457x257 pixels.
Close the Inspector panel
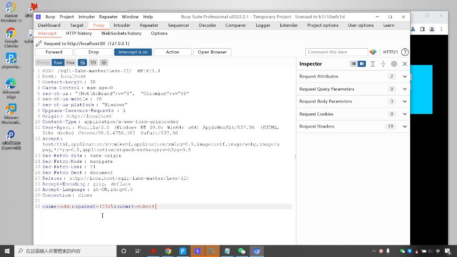click(x=404, y=64)
